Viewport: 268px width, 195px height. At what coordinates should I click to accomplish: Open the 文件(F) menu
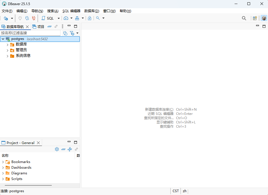coord(7,11)
